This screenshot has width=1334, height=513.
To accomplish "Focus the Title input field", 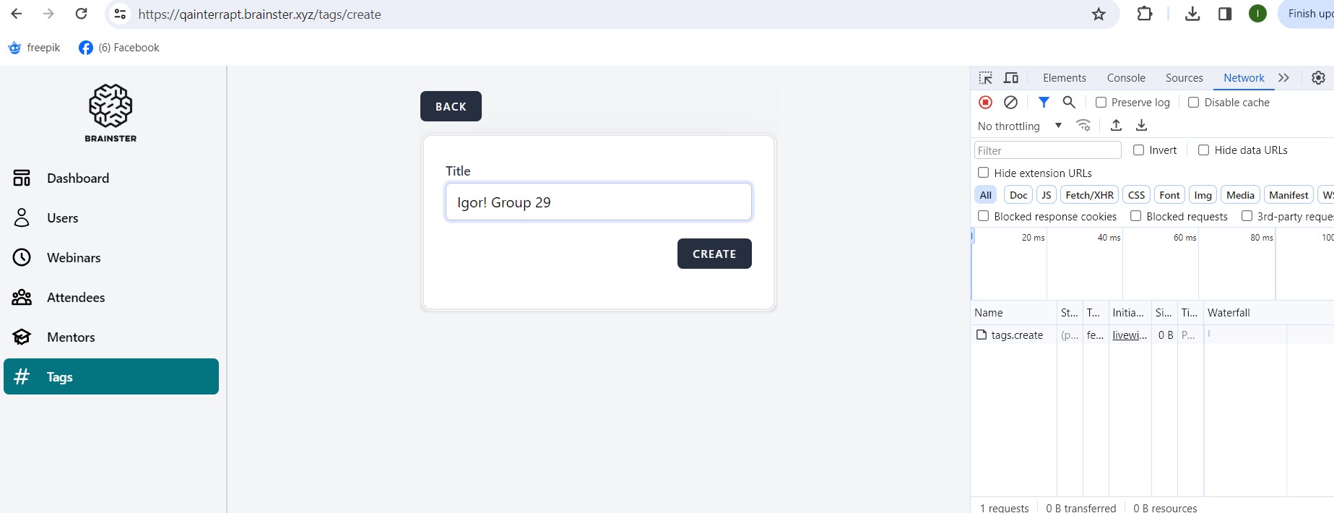I will pyautogui.click(x=598, y=202).
